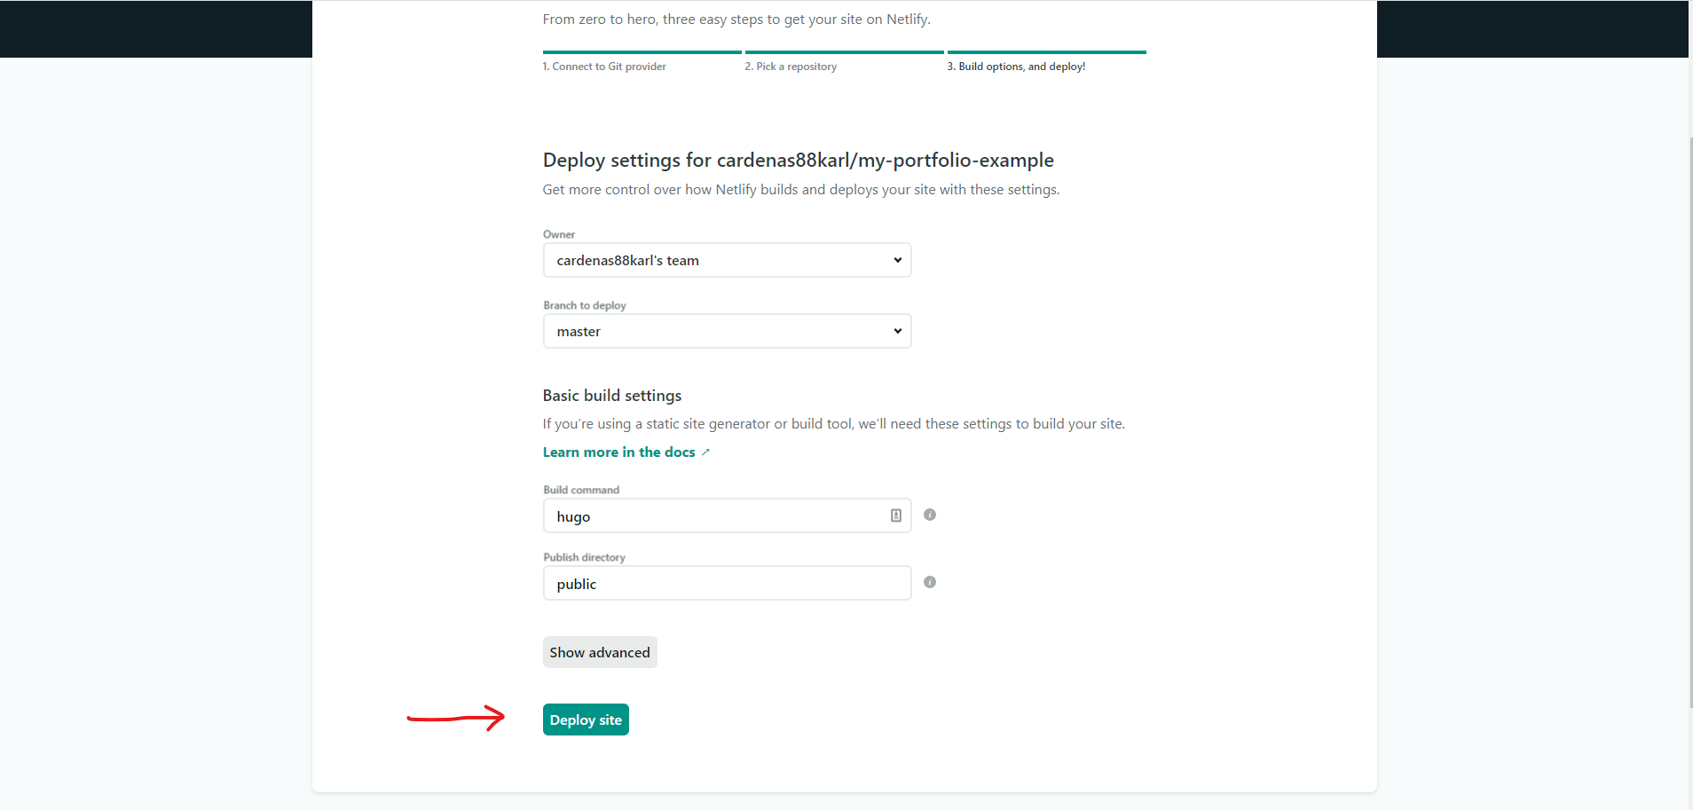Image resolution: width=1693 pixels, height=810 pixels.
Task: Open the Owner team dropdown
Action: click(727, 260)
